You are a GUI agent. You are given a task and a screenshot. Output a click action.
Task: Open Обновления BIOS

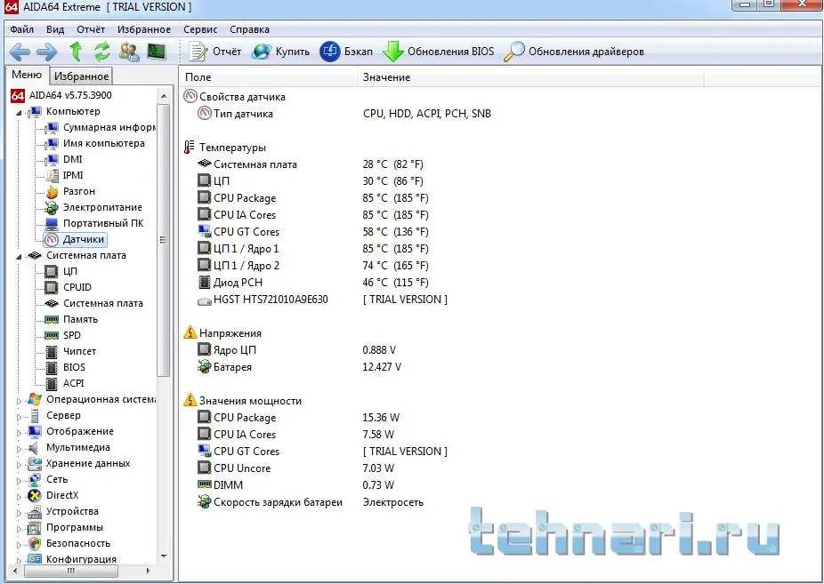439,52
